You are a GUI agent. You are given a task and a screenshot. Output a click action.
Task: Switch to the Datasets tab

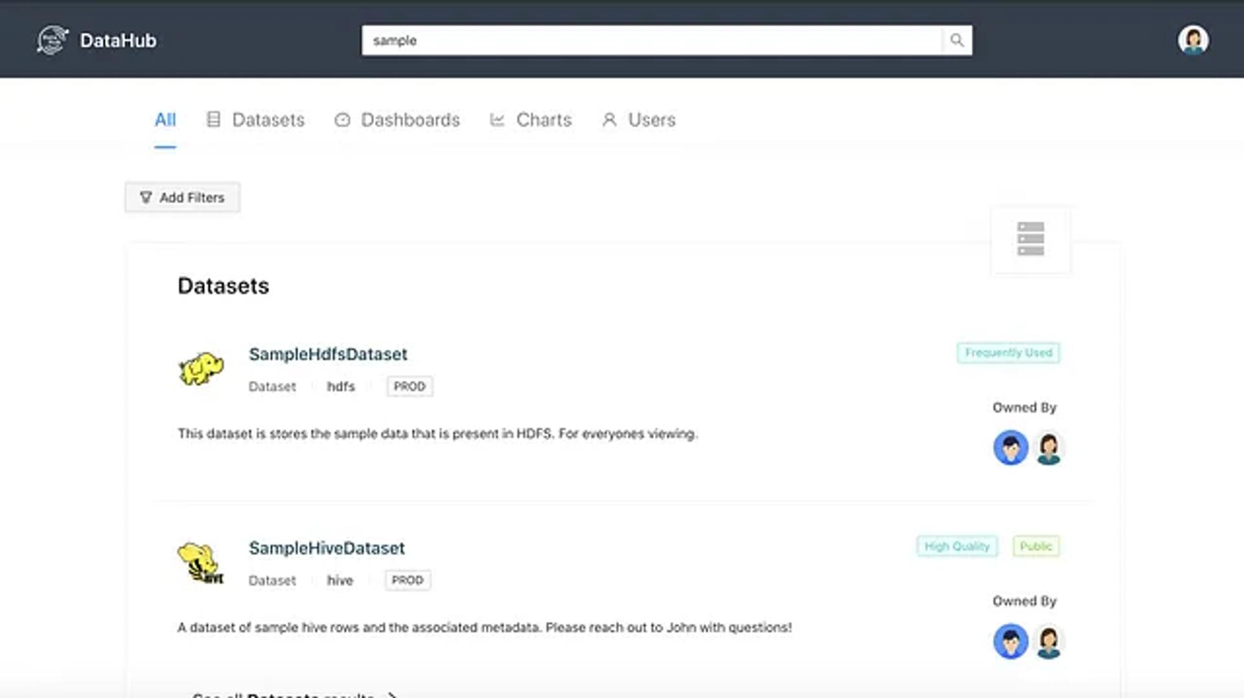(255, 120)
